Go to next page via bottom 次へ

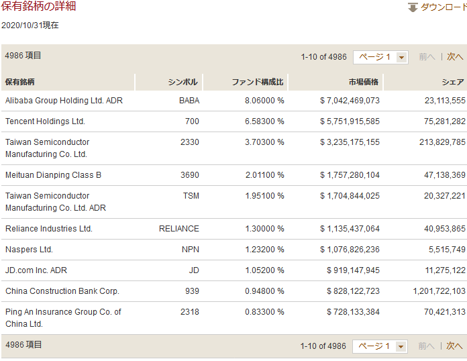[x=454, y=346]
